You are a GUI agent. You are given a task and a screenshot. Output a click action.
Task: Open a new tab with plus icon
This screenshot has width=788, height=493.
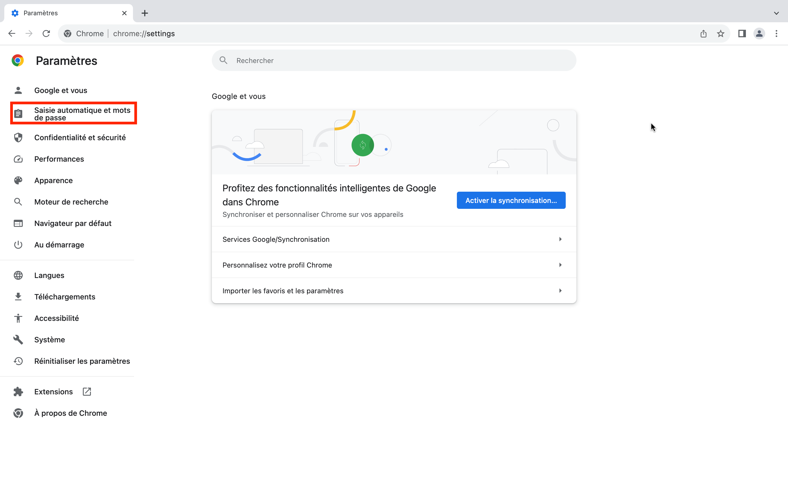[145, 13]
